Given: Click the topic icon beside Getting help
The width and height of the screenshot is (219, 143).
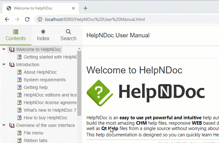Looking at the screenshot, I should pyautogui.click(x=19, y=87).
